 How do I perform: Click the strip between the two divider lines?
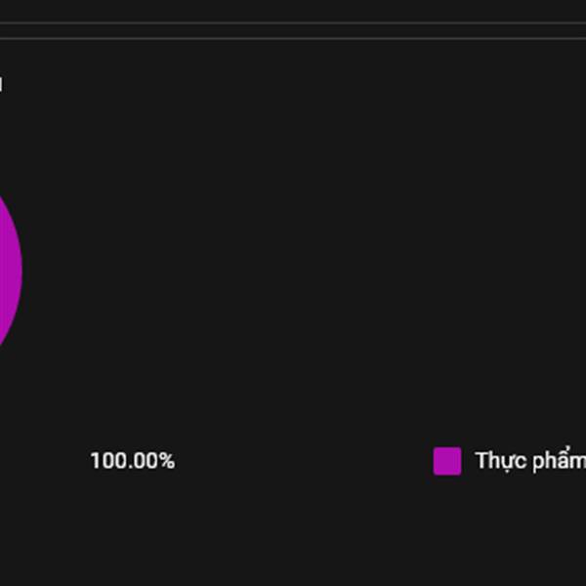pyautogui.click(x=293, y=30)
